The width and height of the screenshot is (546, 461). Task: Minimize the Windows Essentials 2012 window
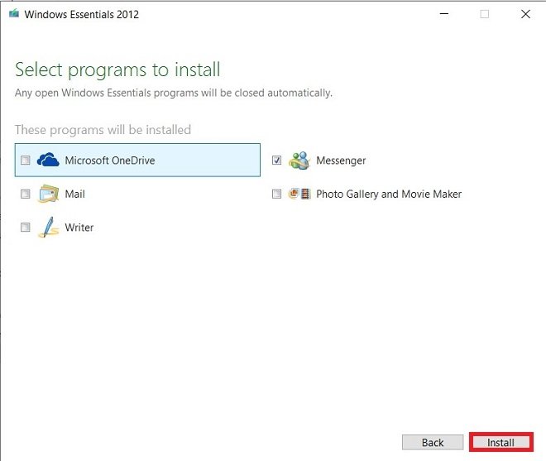[x=444, y=14]
